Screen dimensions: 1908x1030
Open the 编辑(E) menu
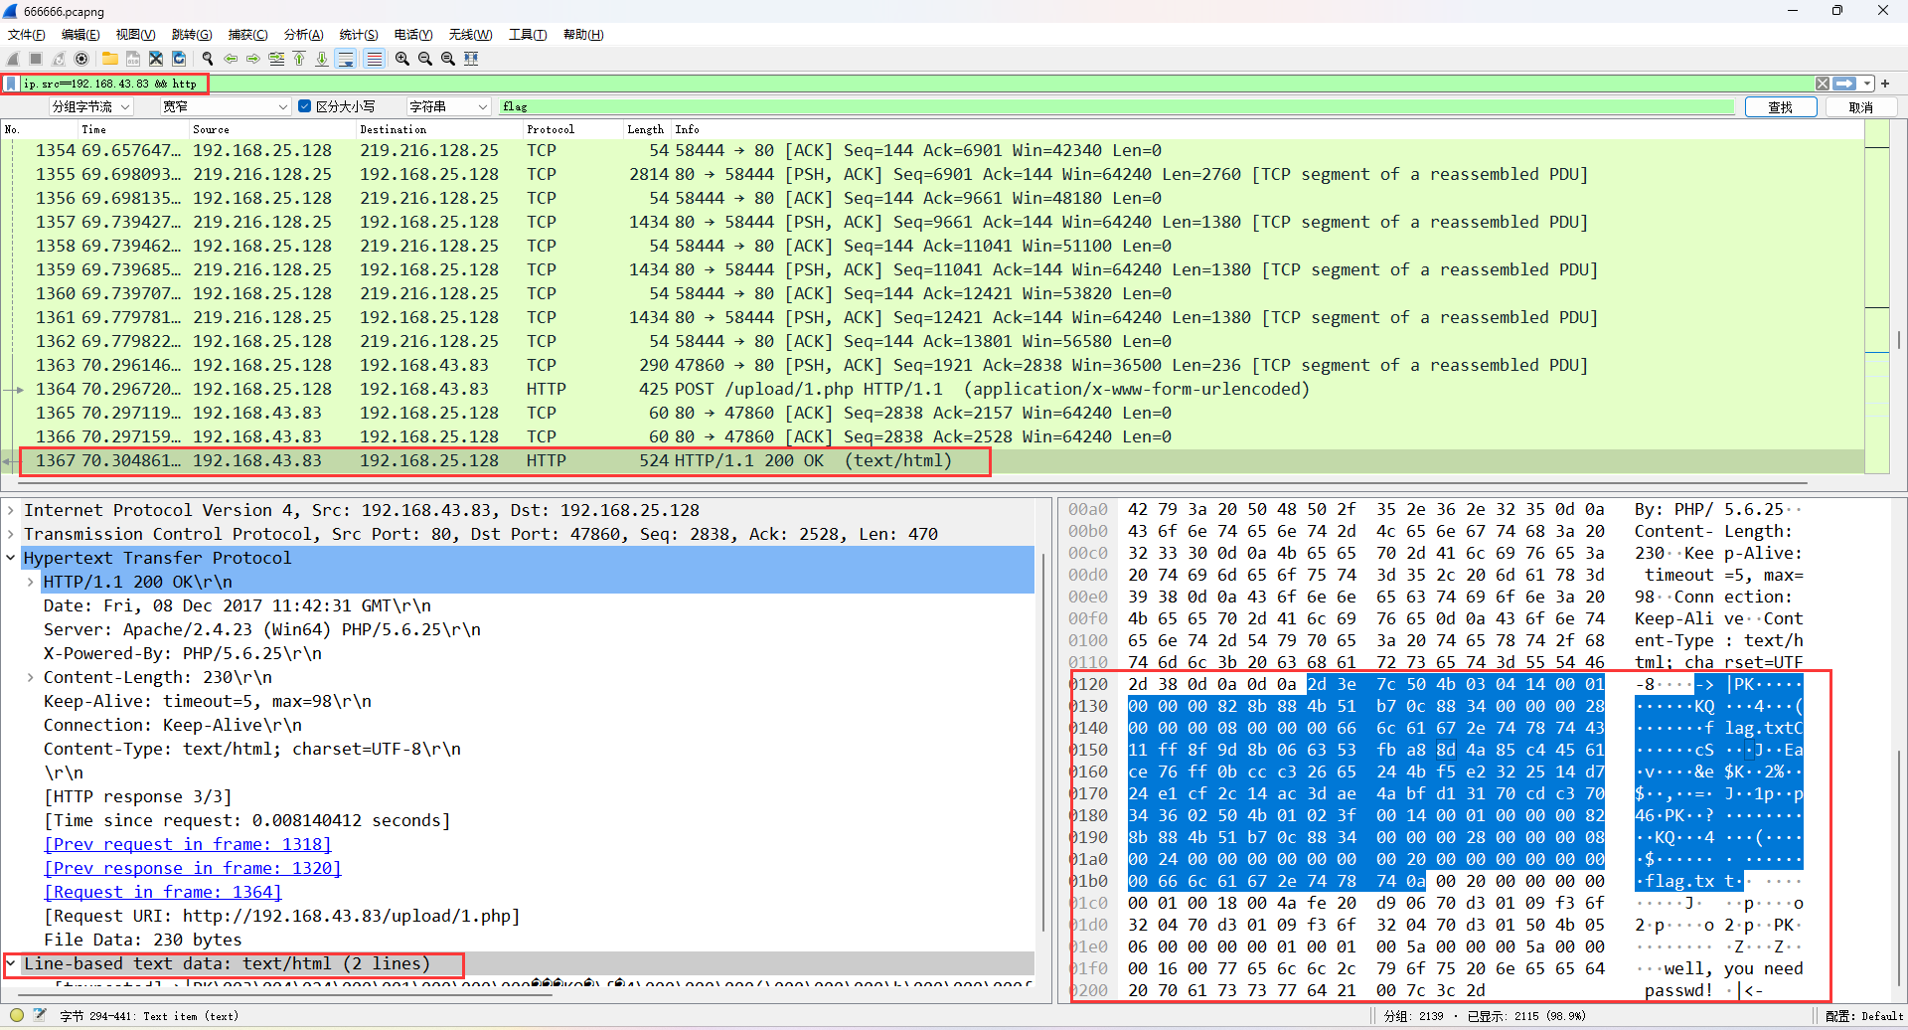point(80,35)
